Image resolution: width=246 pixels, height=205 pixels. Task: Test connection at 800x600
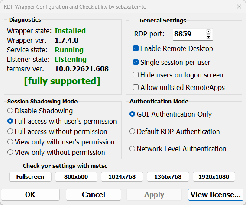(76, 176)
